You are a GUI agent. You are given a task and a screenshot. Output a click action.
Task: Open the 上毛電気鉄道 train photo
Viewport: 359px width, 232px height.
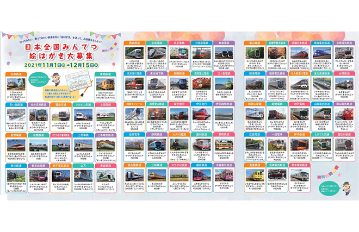click(106, 145)
